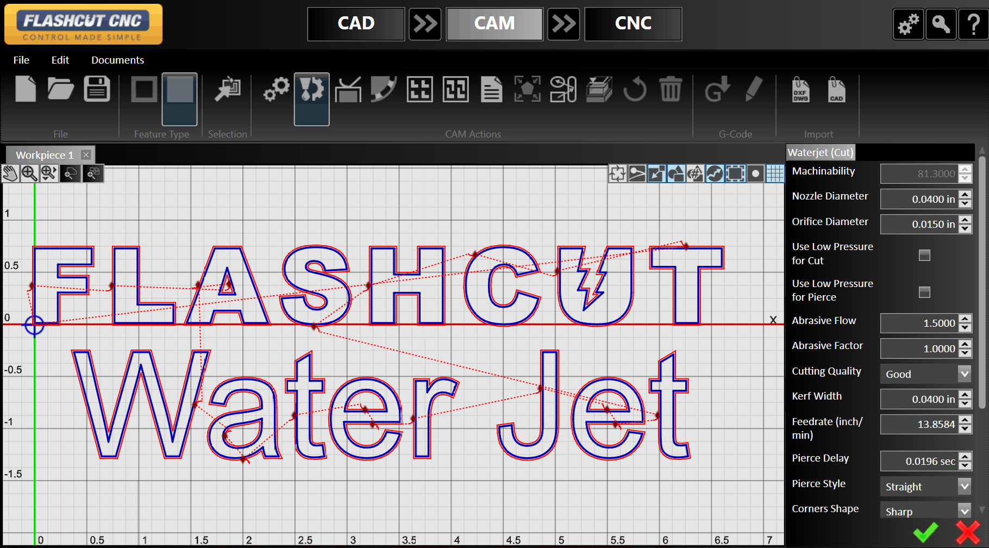Open CAM settings with the two gears icon
989x548 pixels.
click(x=276, y=89)
